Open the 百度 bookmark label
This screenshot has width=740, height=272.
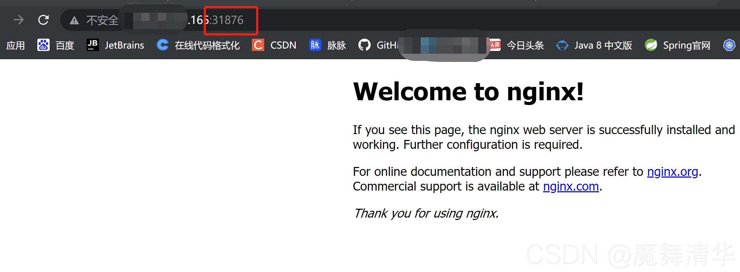pos(65,45)
